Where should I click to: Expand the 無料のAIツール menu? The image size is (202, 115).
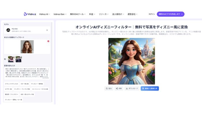78,14
